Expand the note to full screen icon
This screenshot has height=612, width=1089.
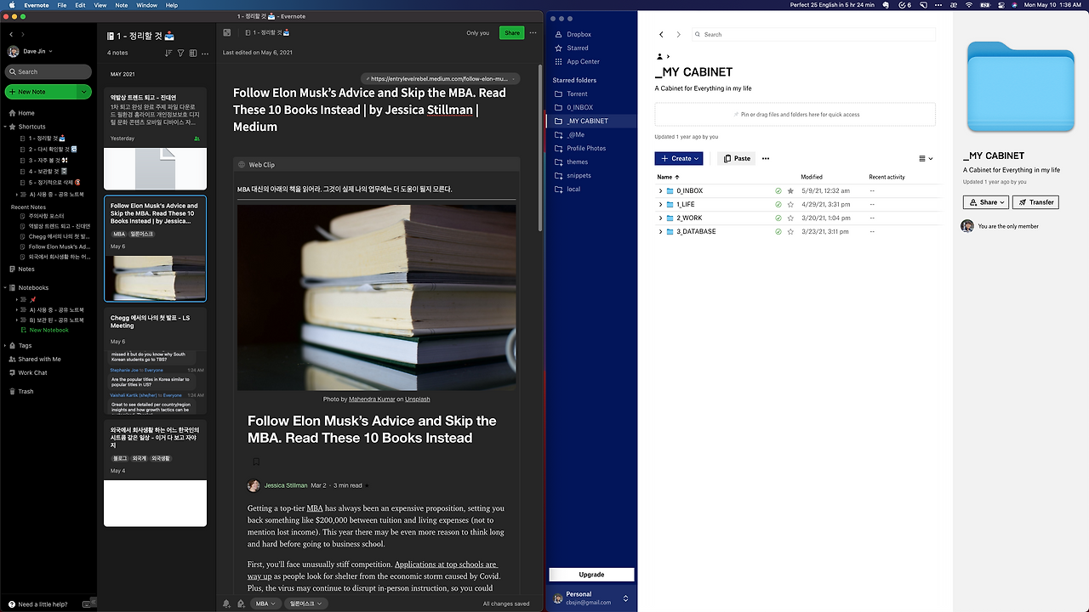pos(227,33)
